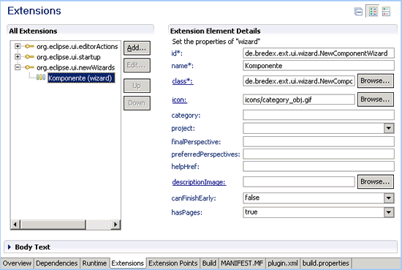The image size is (402, 270).
Task: Click the helpHref input field
Action: point(319,166)
